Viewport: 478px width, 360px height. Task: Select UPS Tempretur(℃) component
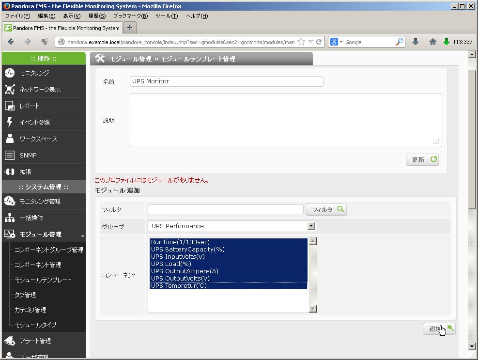point(228,285)
